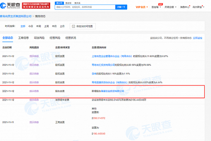
Task: Click 提示信息 in the 股东变更 row
Action: 34,91
